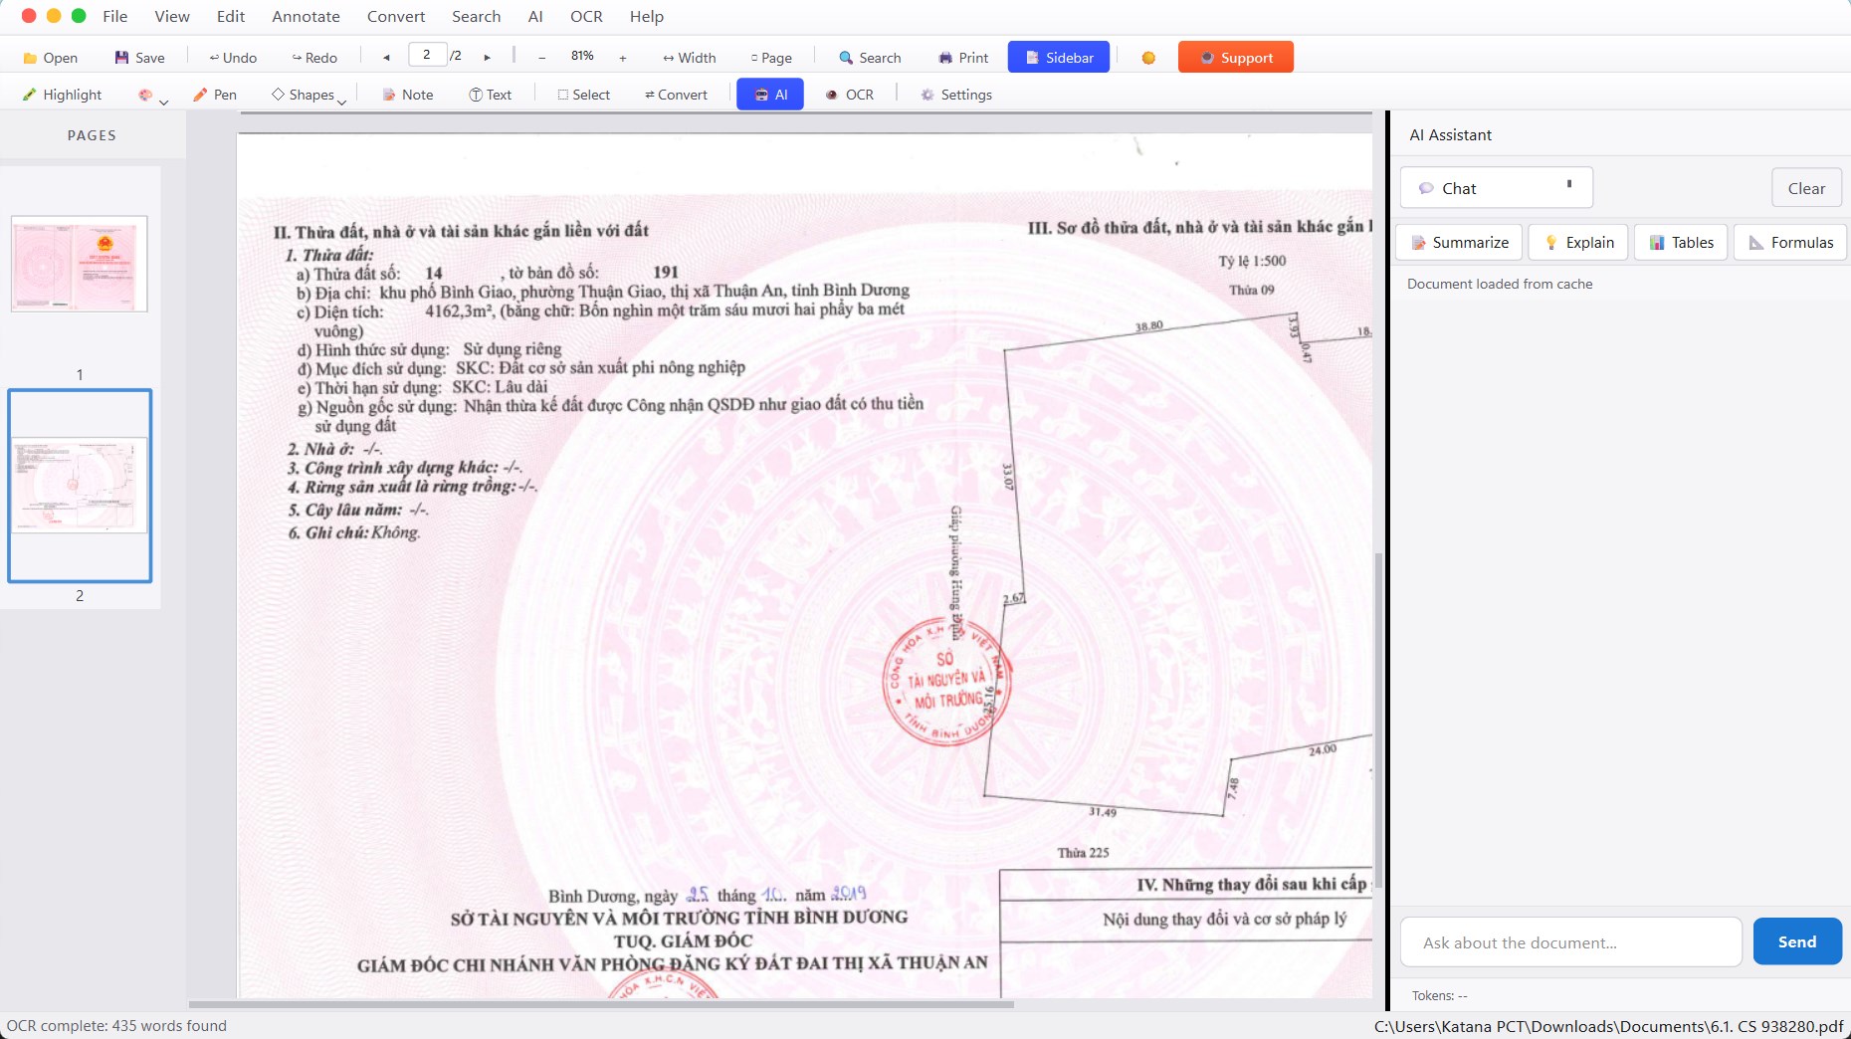Click the 81% zoom level value
Screen dimensions: 1851x1039
click(582, 57)
